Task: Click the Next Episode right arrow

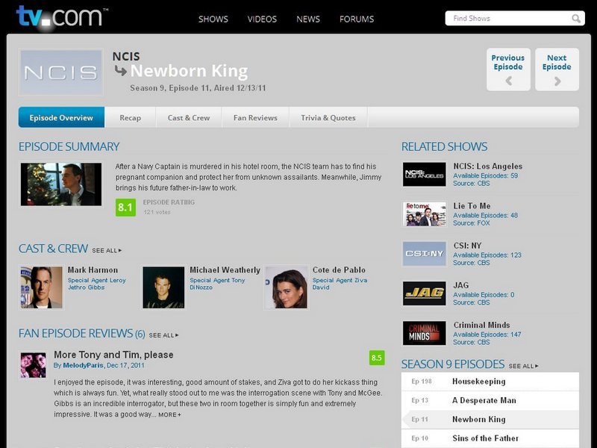Action: point(557,81)
